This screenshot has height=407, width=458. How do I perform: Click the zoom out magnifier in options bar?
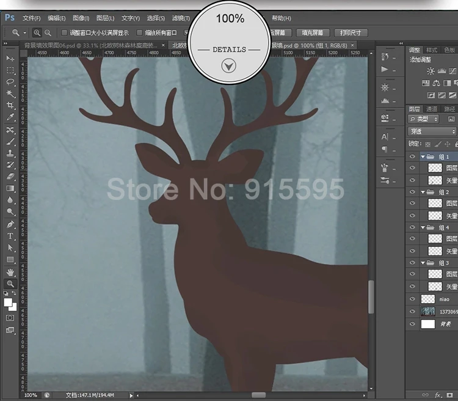tap(48, 33)
